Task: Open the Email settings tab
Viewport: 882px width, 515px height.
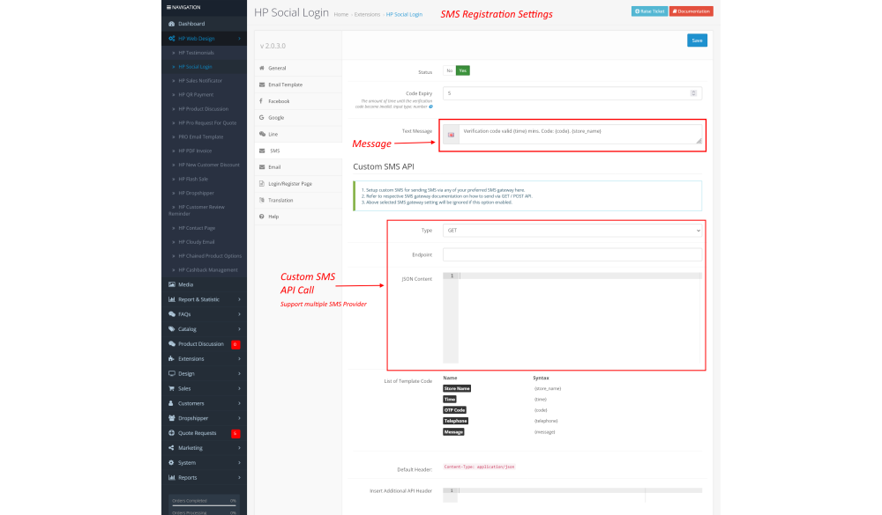Action: pos(298,167)
